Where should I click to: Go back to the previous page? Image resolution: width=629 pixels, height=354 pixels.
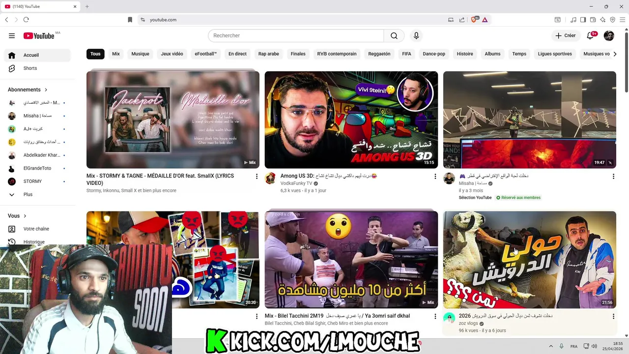tap(6, 20)
